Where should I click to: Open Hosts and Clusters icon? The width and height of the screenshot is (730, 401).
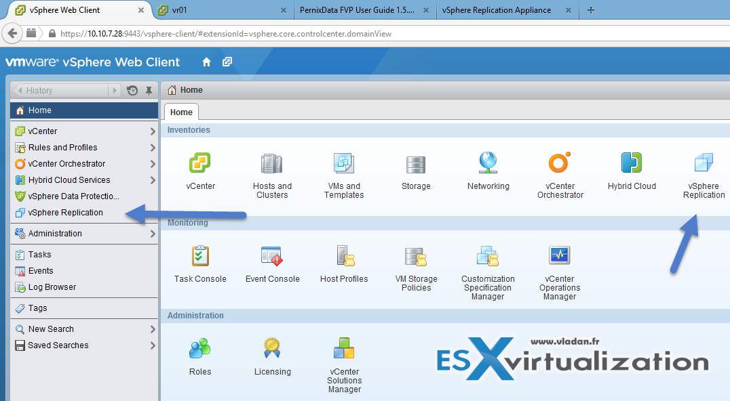(x=272, y=163)
